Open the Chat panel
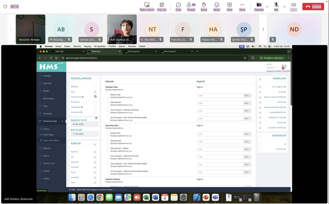 tap(178, 6)
